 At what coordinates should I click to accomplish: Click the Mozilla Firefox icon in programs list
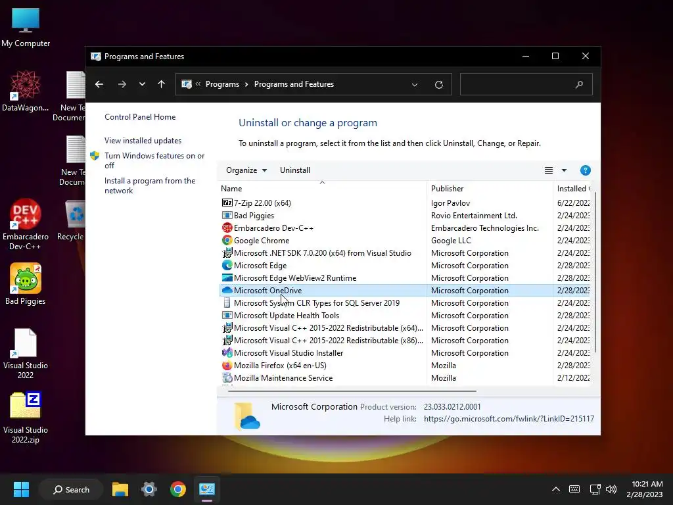pos(227,365)
